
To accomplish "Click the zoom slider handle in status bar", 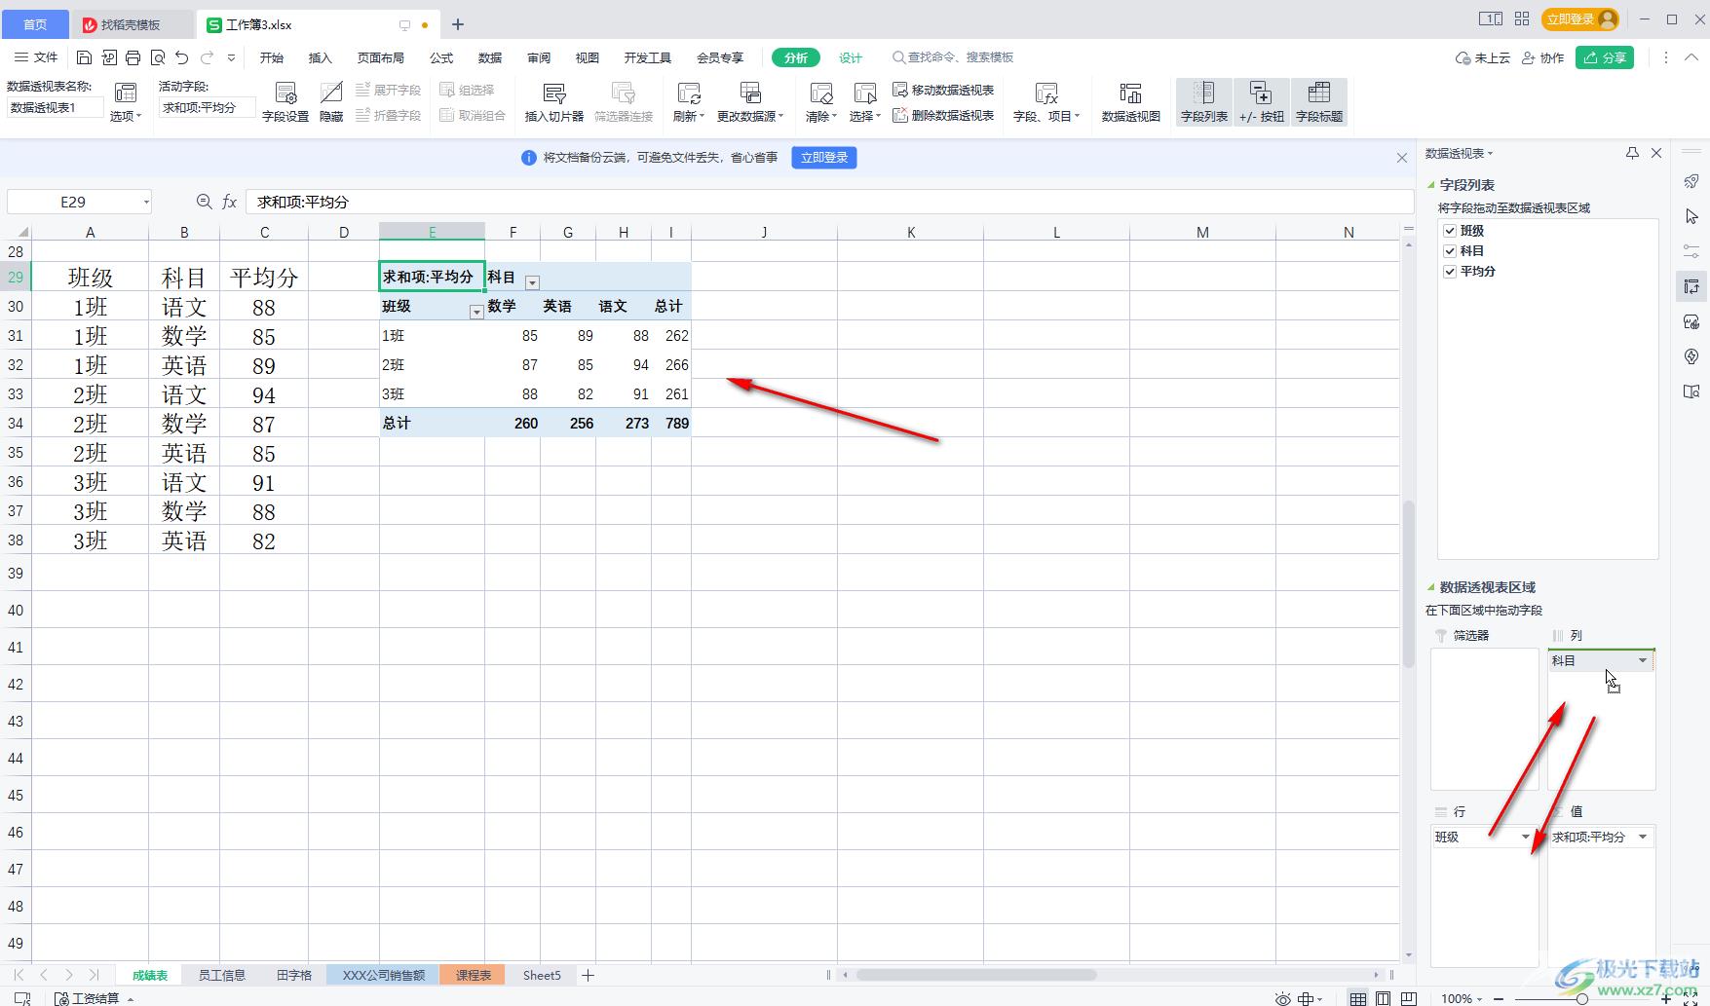I will (x=1581, y=998).
